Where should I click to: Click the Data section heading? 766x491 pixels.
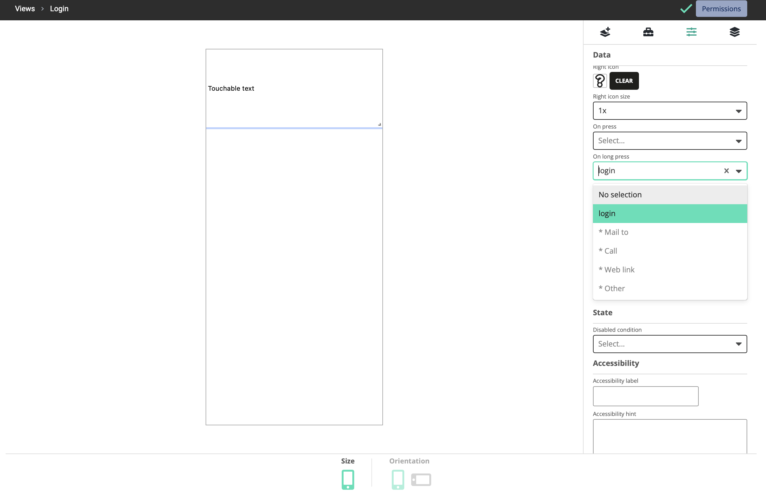pos(601,55)
